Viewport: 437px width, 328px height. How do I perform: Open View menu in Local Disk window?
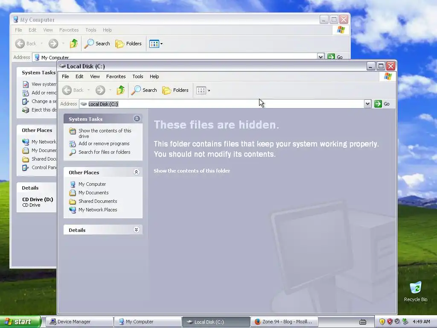(95, 76)
